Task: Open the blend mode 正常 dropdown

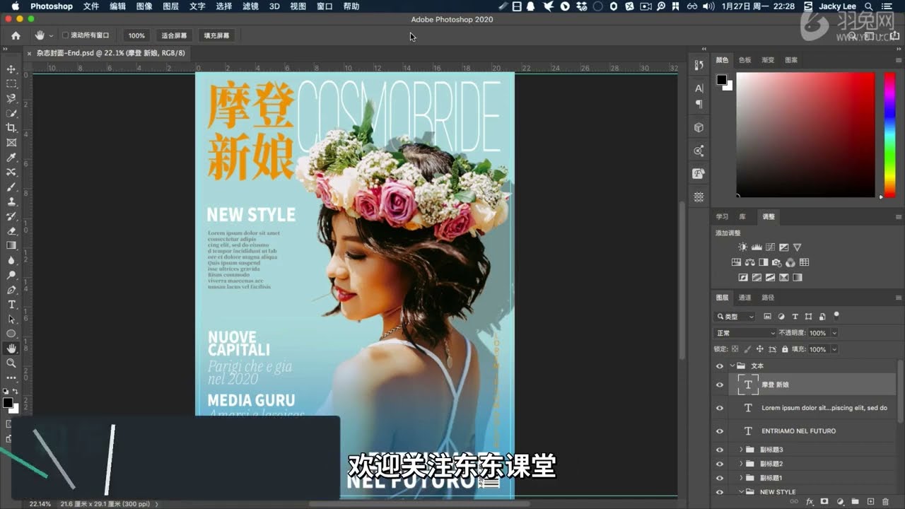Action: [x=745, y=333]
